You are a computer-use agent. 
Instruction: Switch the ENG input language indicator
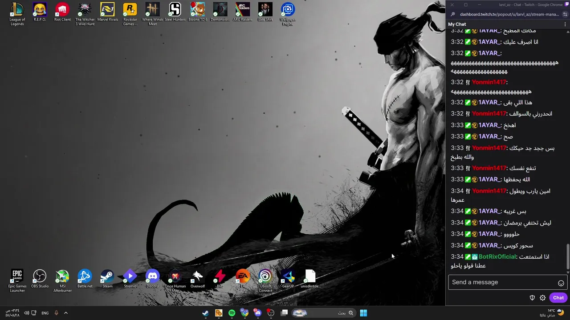pyautogui.click(x=45, y=313)
